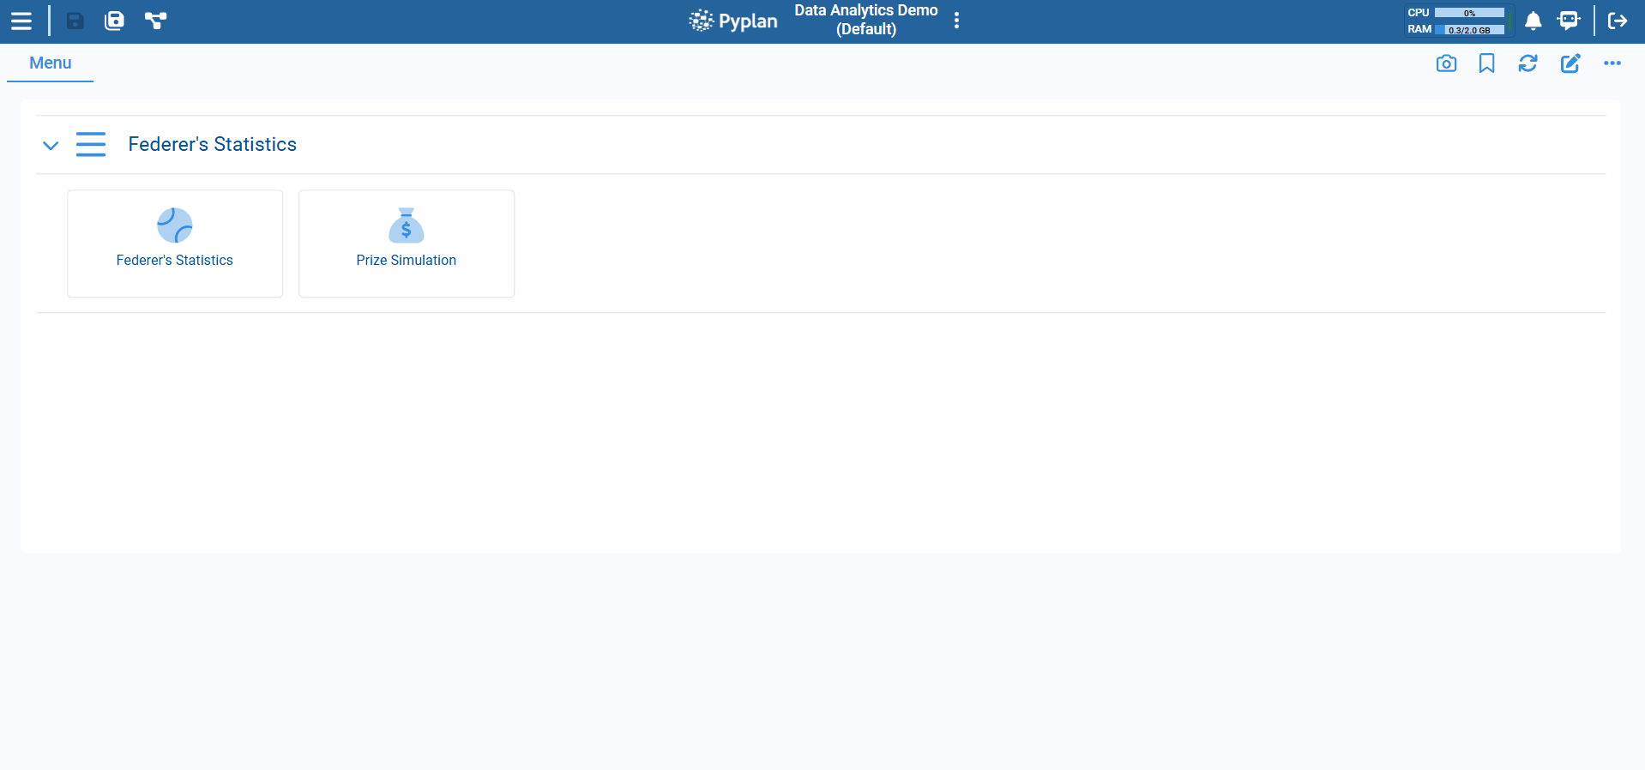The width and height of the screenshot is (1645, 770).
Task: Click the save icon in top bar
Action: [x=75, y=21]
